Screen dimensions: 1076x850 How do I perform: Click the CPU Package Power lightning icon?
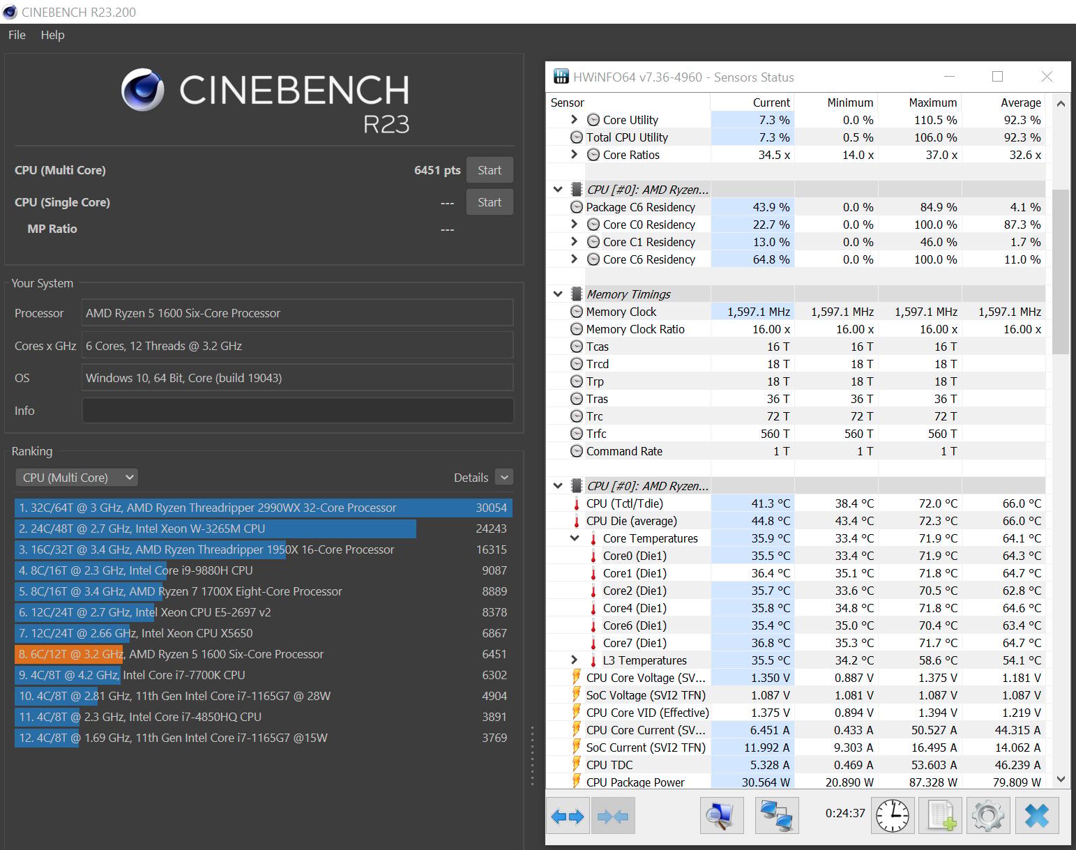point(577,782)
